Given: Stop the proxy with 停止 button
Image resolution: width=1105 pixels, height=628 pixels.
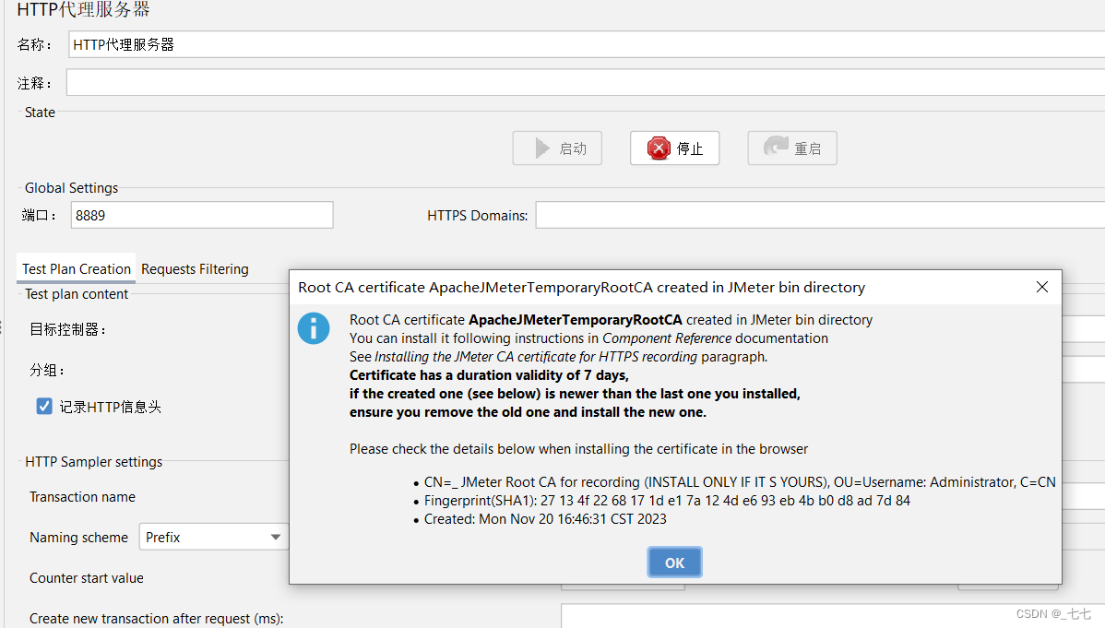Looking at the screenshot, I should tap(674, 148).
